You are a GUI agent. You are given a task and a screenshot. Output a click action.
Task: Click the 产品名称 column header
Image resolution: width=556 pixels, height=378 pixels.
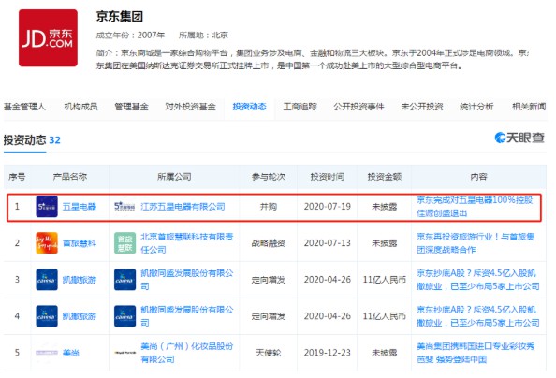(70, 177)
